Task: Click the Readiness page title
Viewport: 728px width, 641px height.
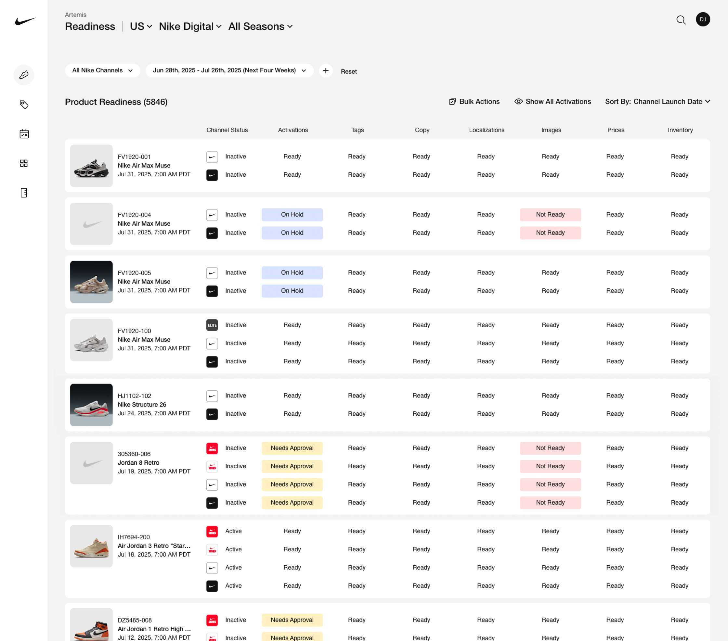Action: (x=90, y=26)
